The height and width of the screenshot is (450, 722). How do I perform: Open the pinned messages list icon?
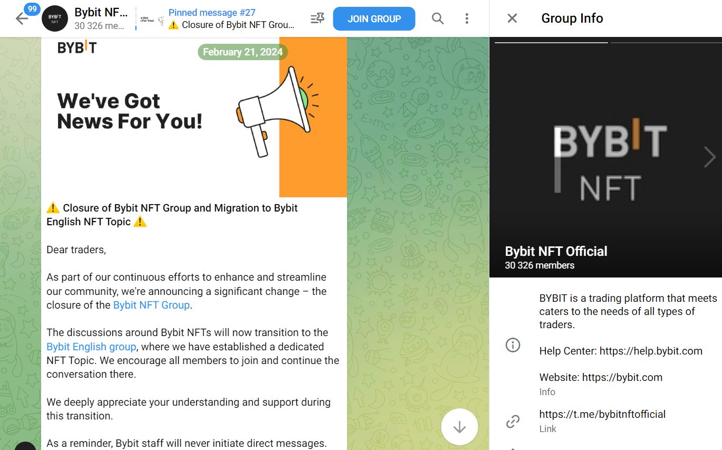pyautogui.click(x=317, y=18)
